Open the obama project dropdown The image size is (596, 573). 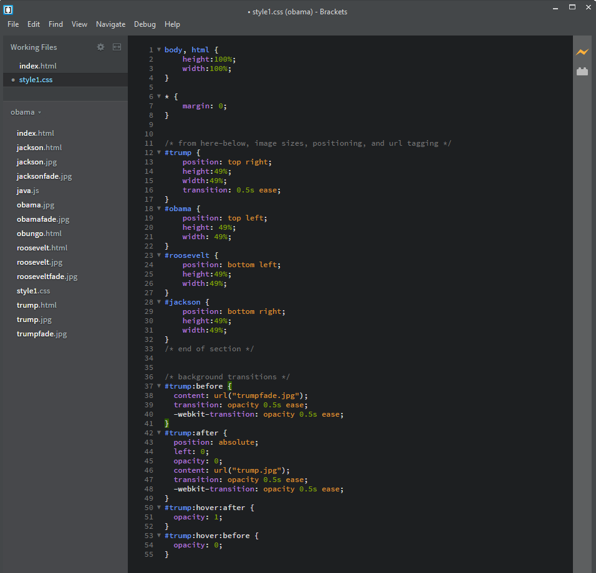(26, 112)
